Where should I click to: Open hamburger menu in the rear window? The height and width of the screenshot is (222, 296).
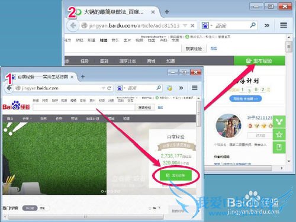coord(284,25)
